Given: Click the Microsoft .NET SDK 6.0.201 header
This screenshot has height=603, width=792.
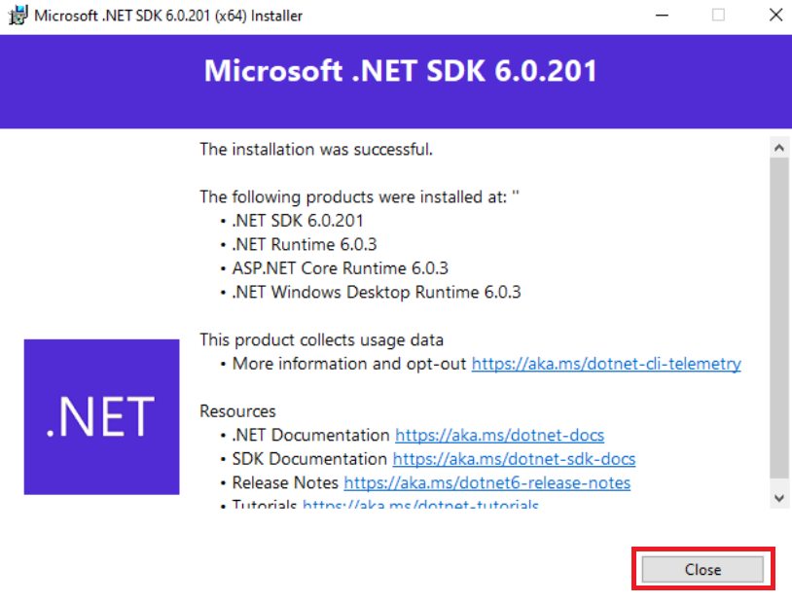Looking at the screenshot, I should coord(400,72).
